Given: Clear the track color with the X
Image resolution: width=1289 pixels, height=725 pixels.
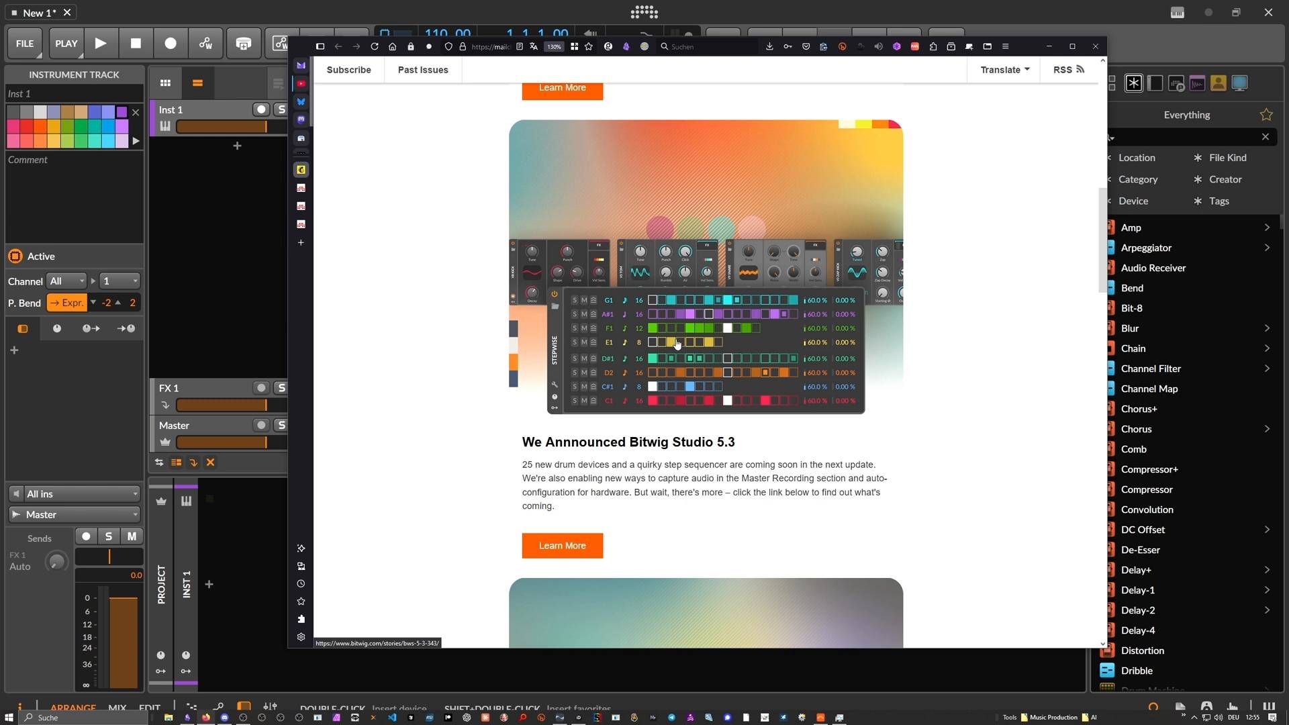Looking at the screenshot, I should [136, 112].
